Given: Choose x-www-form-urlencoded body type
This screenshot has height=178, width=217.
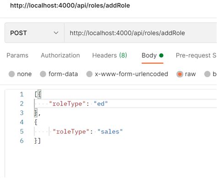Looking at the screenshot, I should (89, 74).
